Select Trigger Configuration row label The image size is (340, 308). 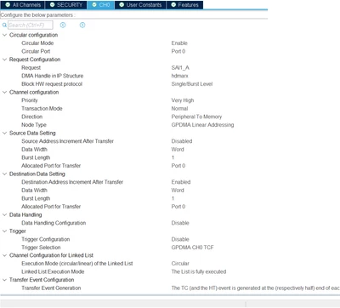[45, 239]
